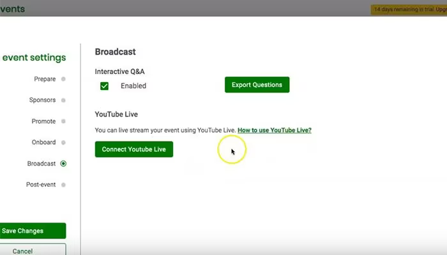Click the Save Changes button
447x255 pixels.
(33, 231)
